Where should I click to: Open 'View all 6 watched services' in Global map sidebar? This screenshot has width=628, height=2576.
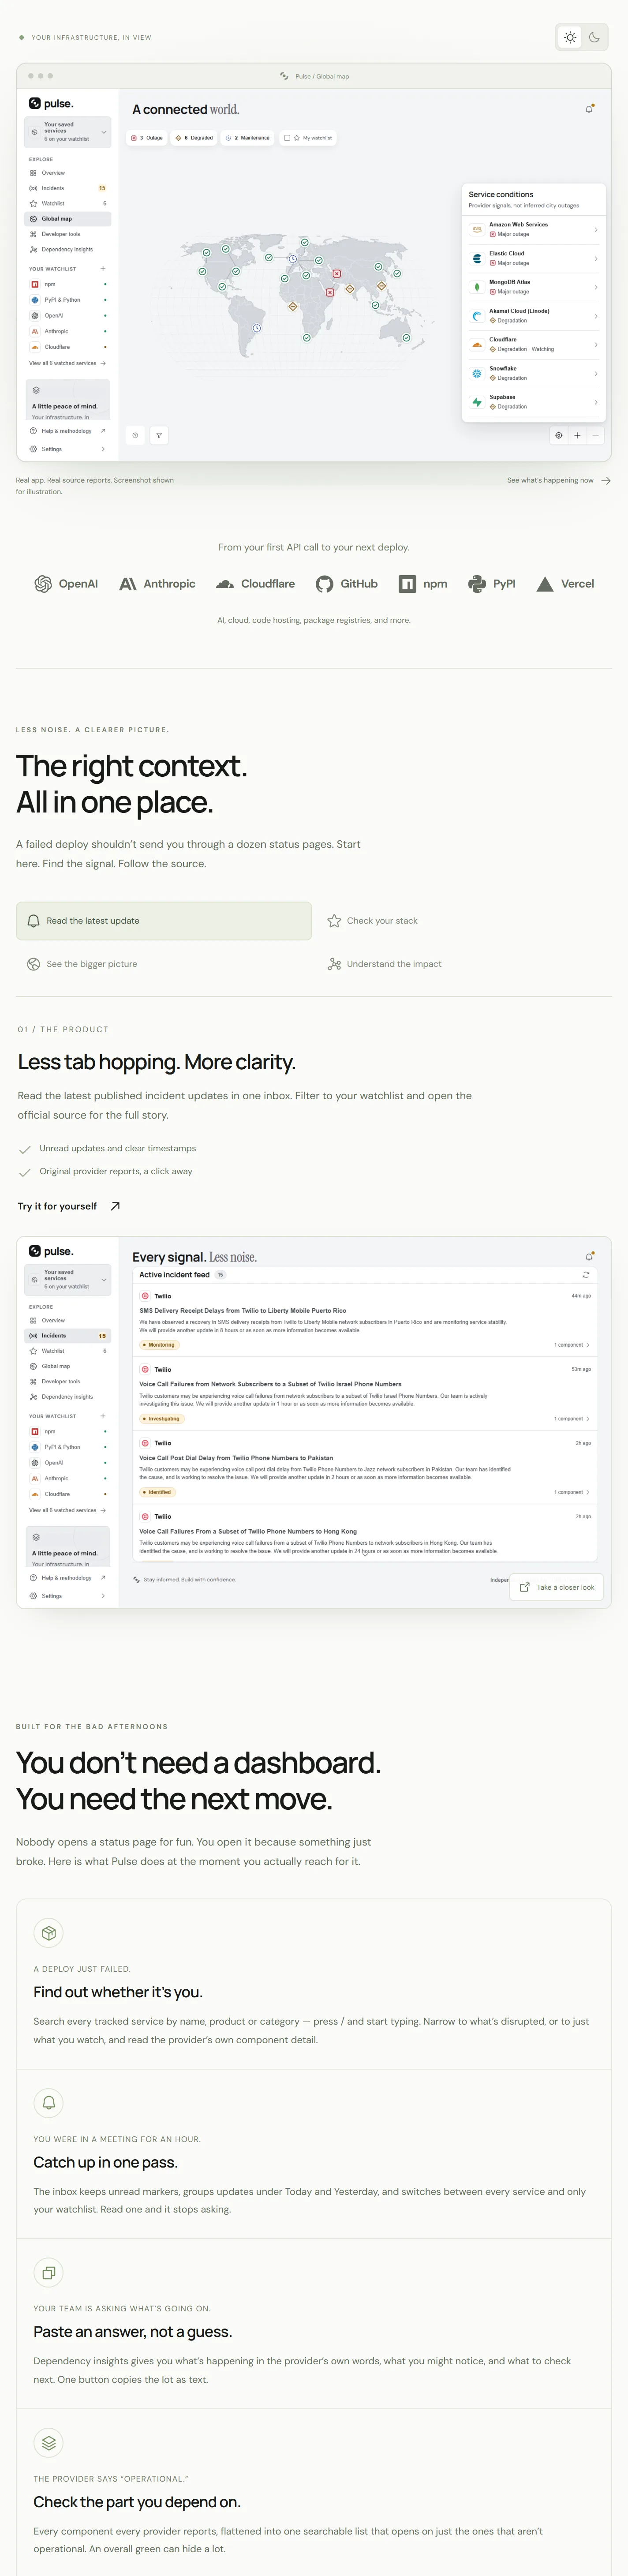point(67,363)
